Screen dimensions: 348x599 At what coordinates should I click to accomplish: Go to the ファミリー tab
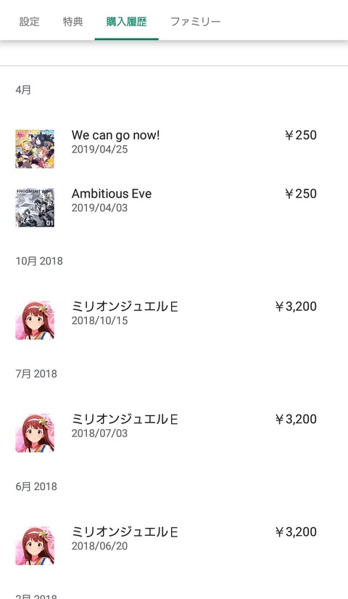(x=195, y=21)
